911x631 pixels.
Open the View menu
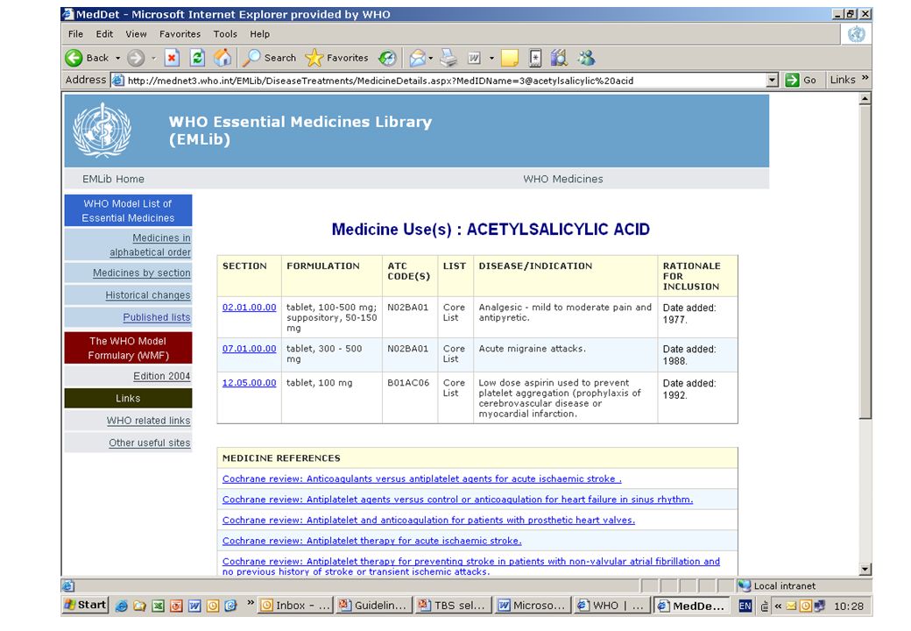point(136,34)
